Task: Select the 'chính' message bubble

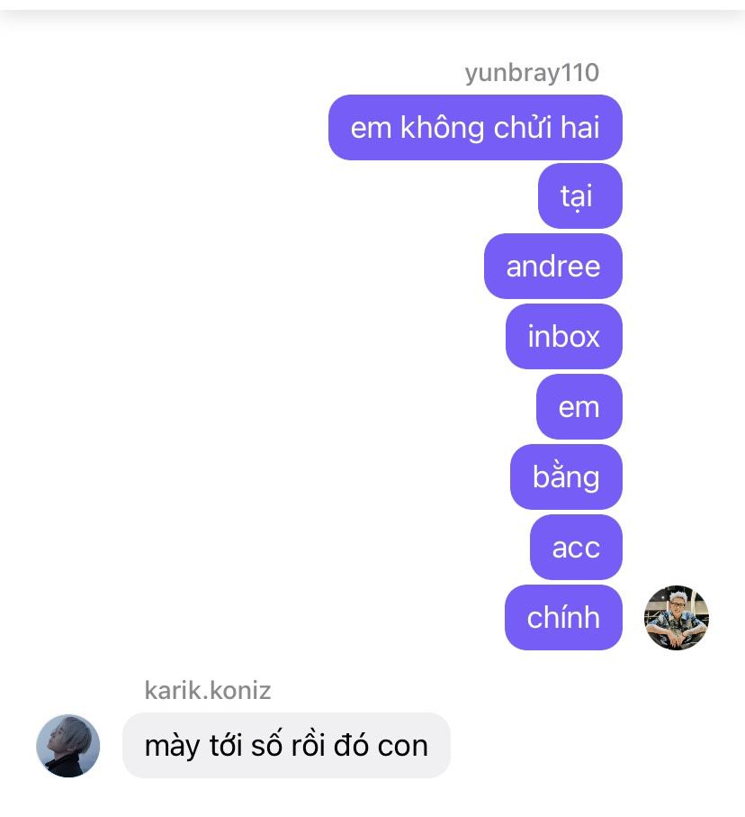Action: (564, 617)
